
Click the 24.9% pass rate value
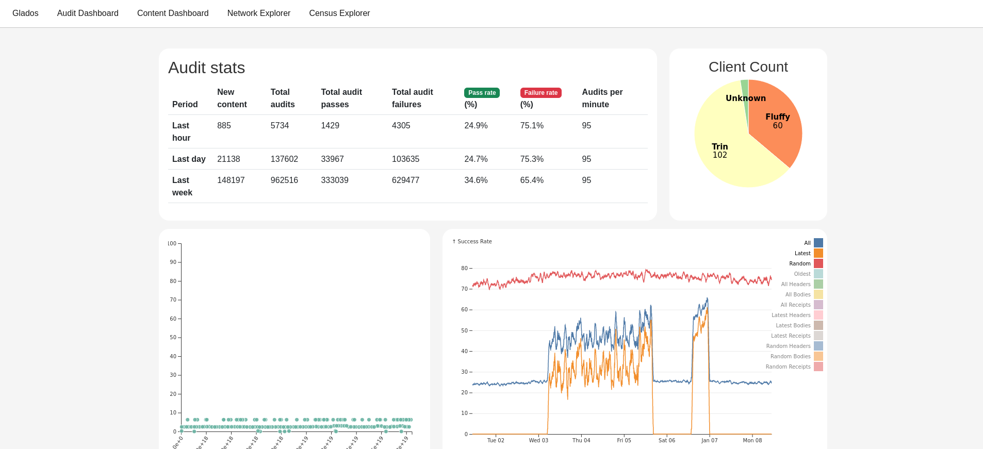tap(476, 125)
